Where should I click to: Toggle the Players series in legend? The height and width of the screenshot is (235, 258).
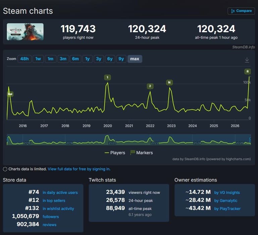[x=115, y=153]
